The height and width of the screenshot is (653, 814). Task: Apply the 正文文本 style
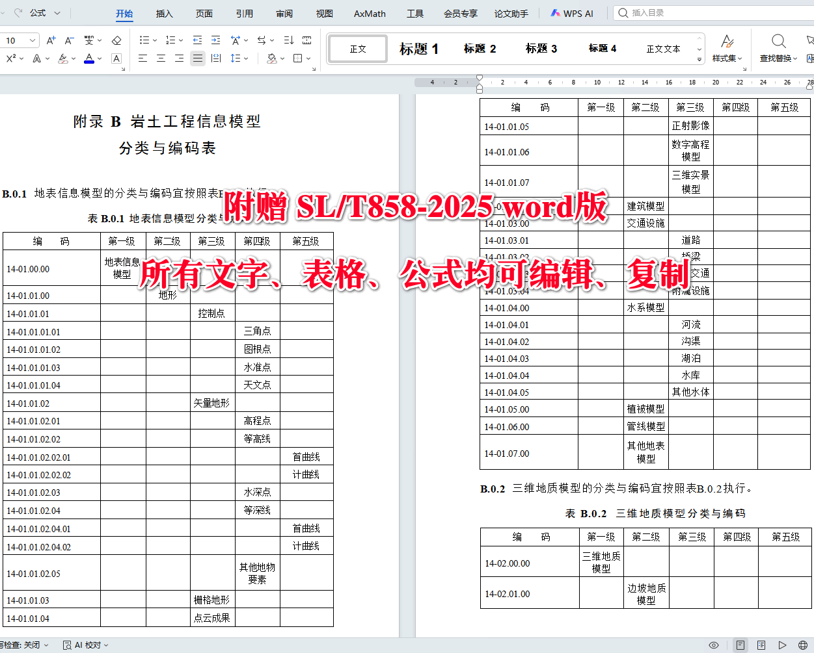(x=663, y=49)
